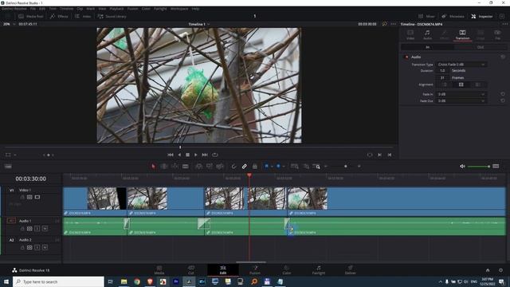Screen dimensions: 510x287
Task: Open the Index panel
Action: click(83, 16)
